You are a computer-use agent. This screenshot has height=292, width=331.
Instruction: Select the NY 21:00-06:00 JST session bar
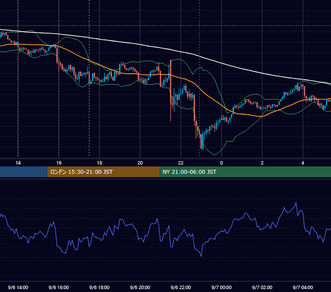(245, 172)
